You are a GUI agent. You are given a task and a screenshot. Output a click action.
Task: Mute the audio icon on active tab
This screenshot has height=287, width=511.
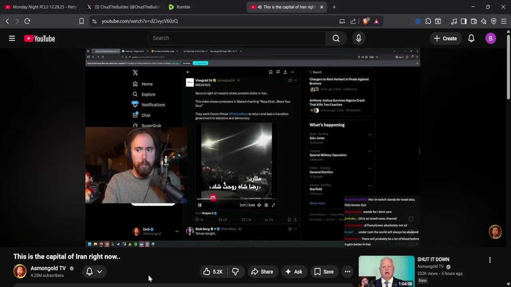pyautogui.click(x=259, y=7)
